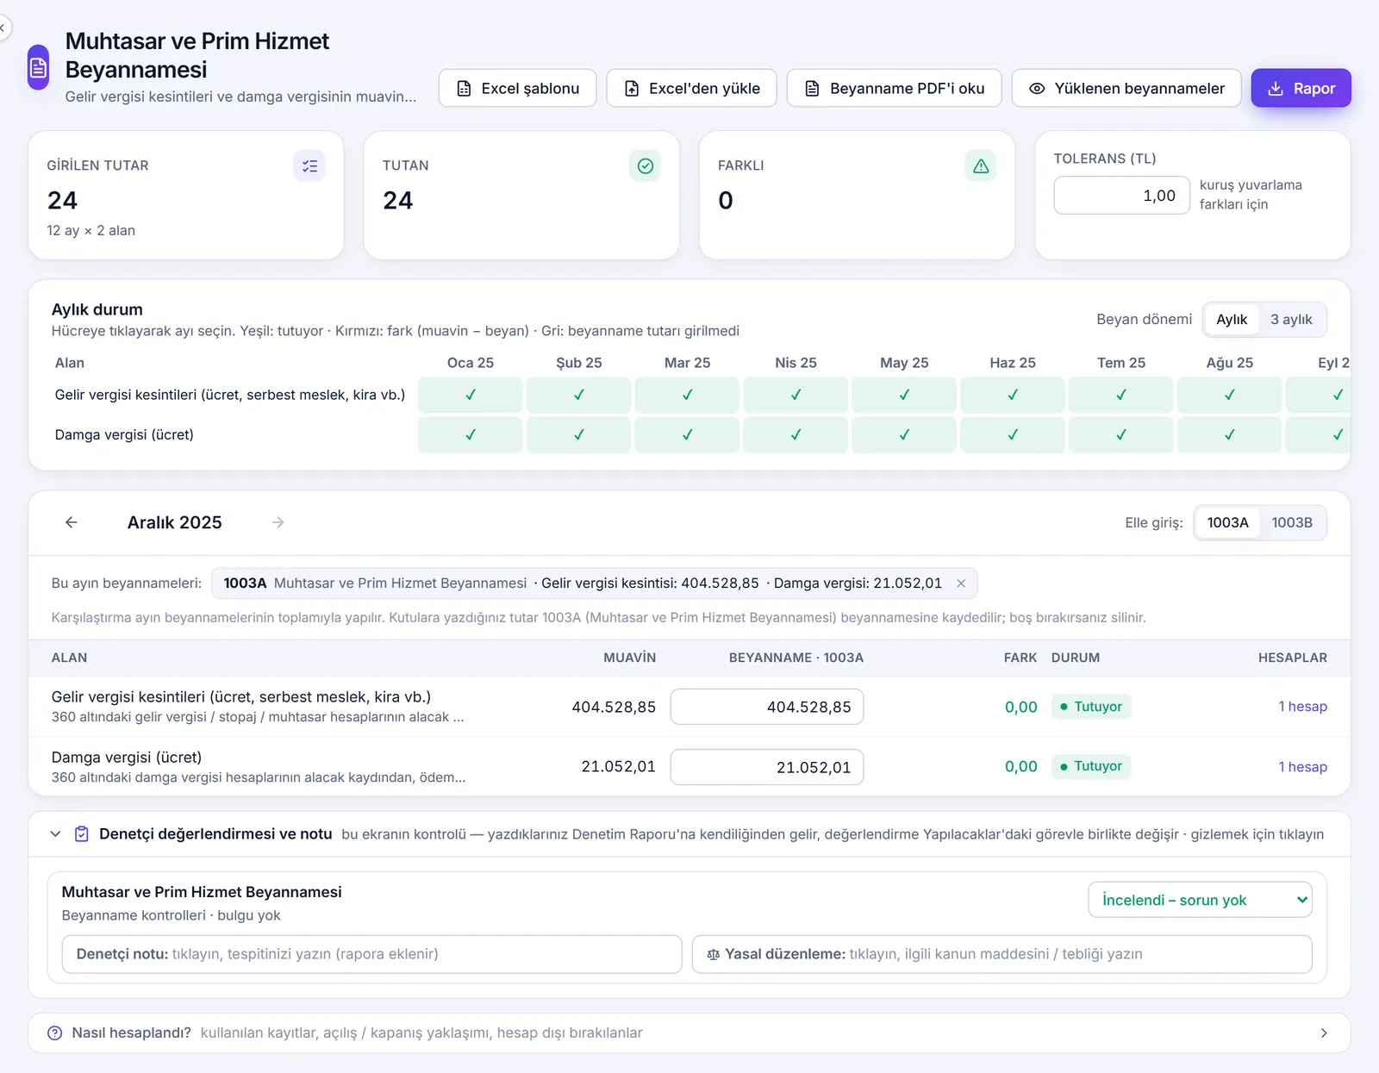Screen dimensions: 1379x1073
Task: Click the Tolerans (TL) 1,00 input field
Action: 1121,196
